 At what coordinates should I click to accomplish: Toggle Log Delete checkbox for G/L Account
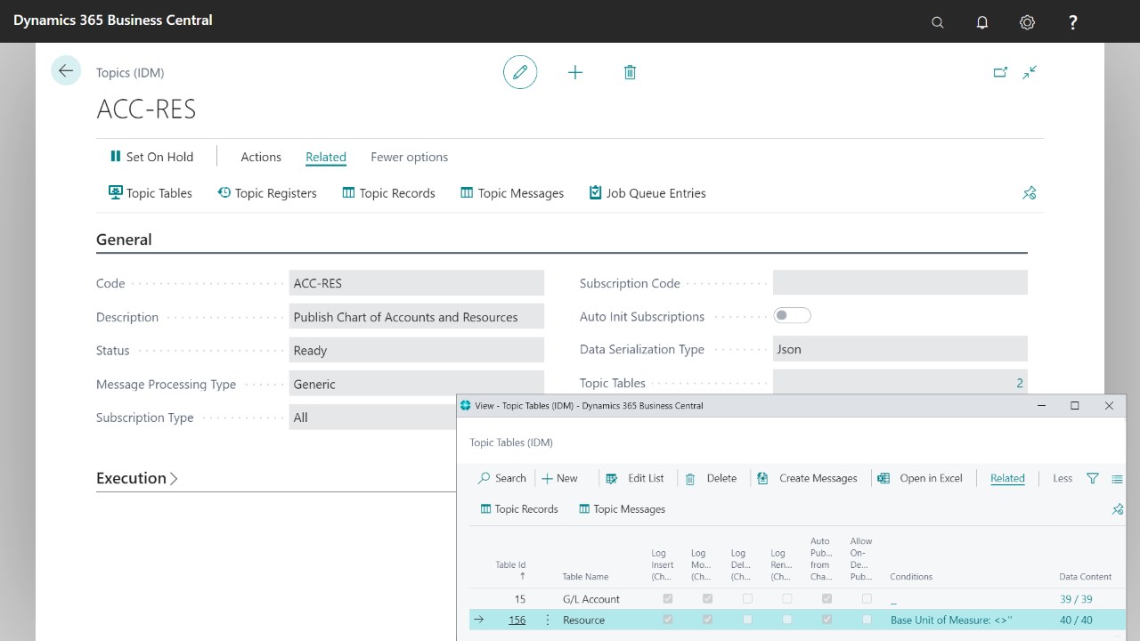tap(747, 599)
